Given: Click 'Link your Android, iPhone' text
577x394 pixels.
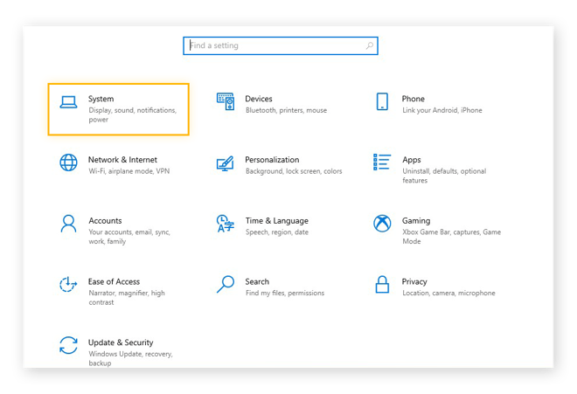Looking at the screenshot, I should 442,110.
